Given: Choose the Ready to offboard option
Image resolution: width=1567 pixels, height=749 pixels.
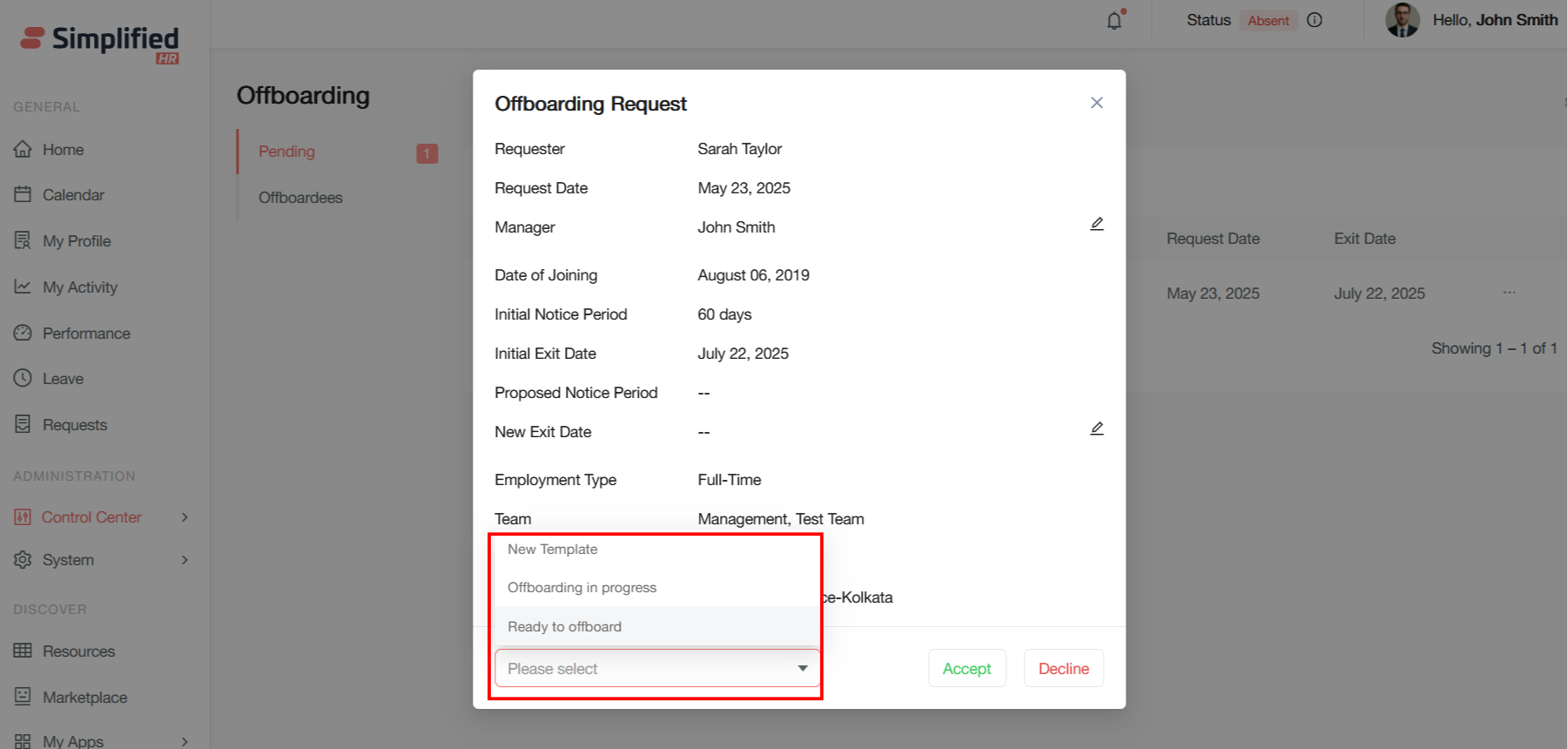Looking at the screenshot, I should pos(565,627).
